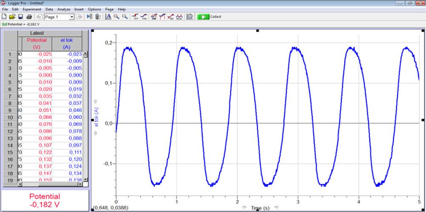Click down arrow below y-axis label
This screenshot has height=212, width=426.
[95, 133]
